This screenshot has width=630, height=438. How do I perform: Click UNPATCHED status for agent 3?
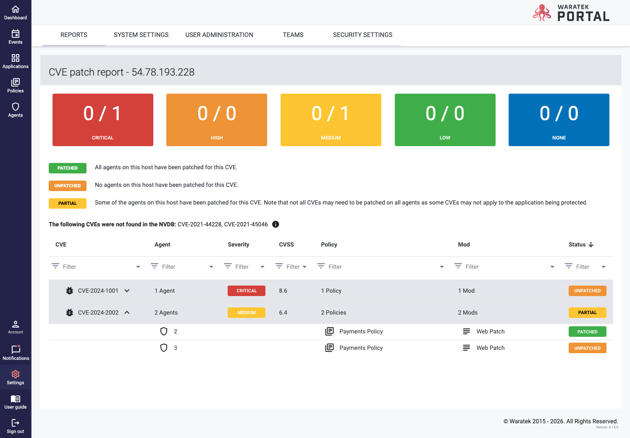coord(588,348)
